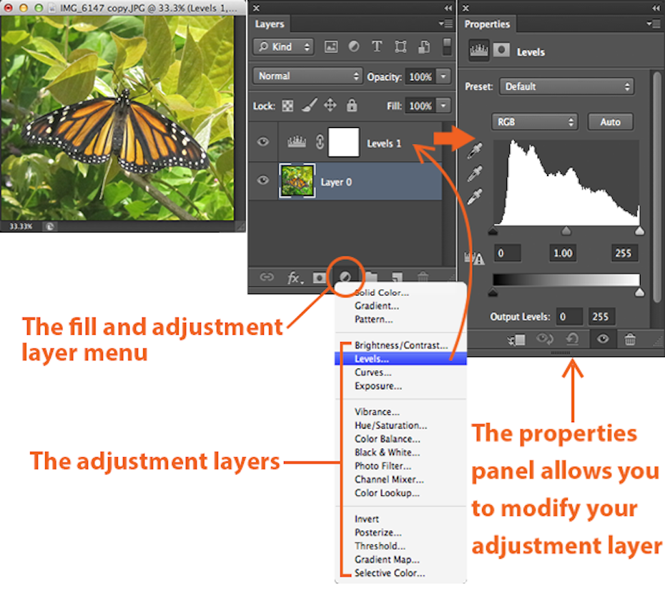
Task: Click the midtone gray input slider
Action: coord(566,231)
